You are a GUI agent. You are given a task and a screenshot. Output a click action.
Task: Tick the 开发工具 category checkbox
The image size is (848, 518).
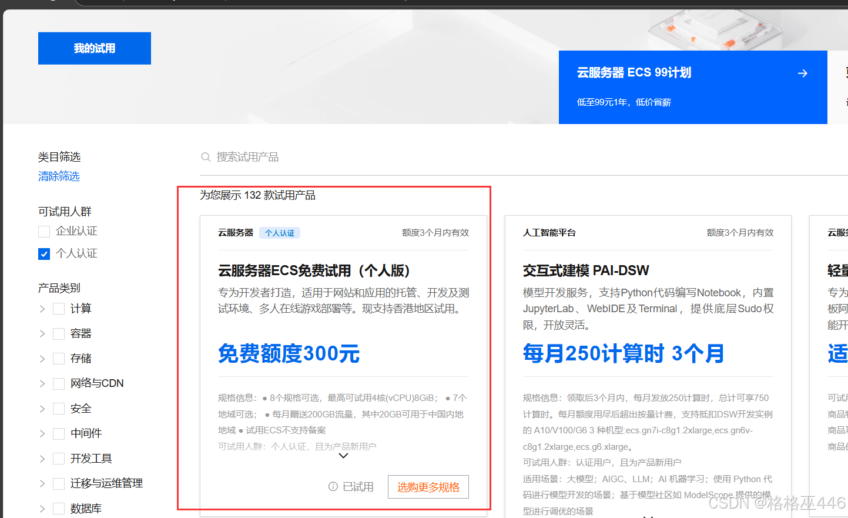[59, 459]
